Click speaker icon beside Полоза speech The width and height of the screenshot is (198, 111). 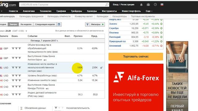[x=47, y=88]
